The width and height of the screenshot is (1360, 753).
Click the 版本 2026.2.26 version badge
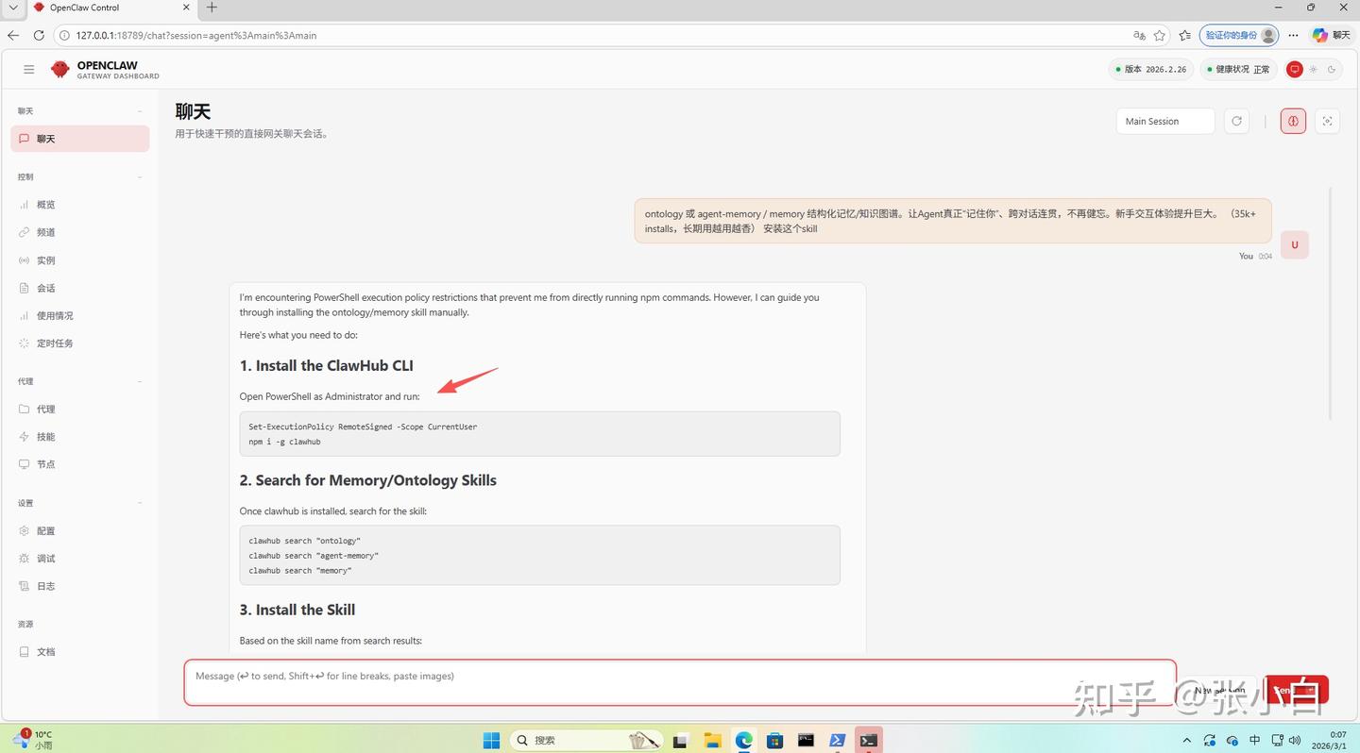(x=1151, y=69)
